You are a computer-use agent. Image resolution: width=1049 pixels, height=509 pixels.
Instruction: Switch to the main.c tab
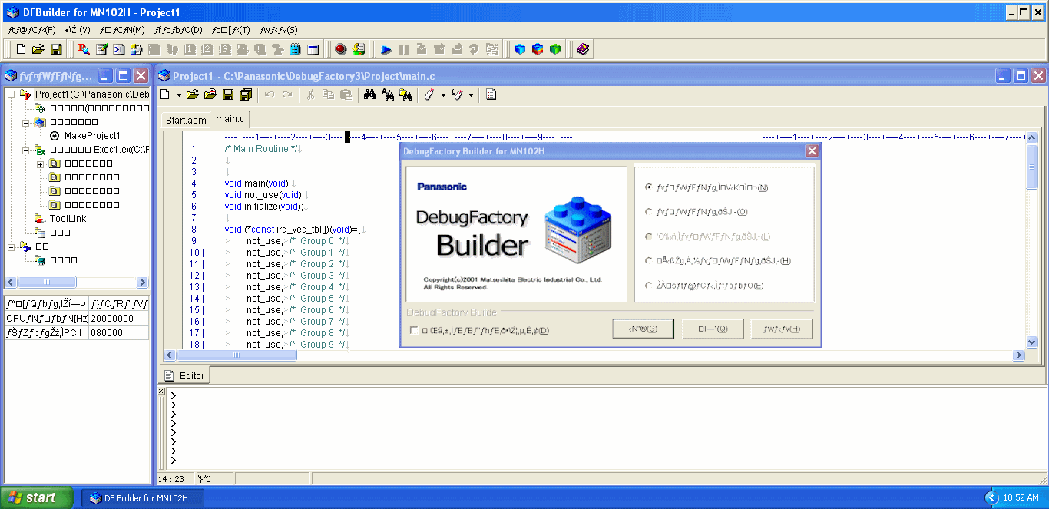[230, 119]
